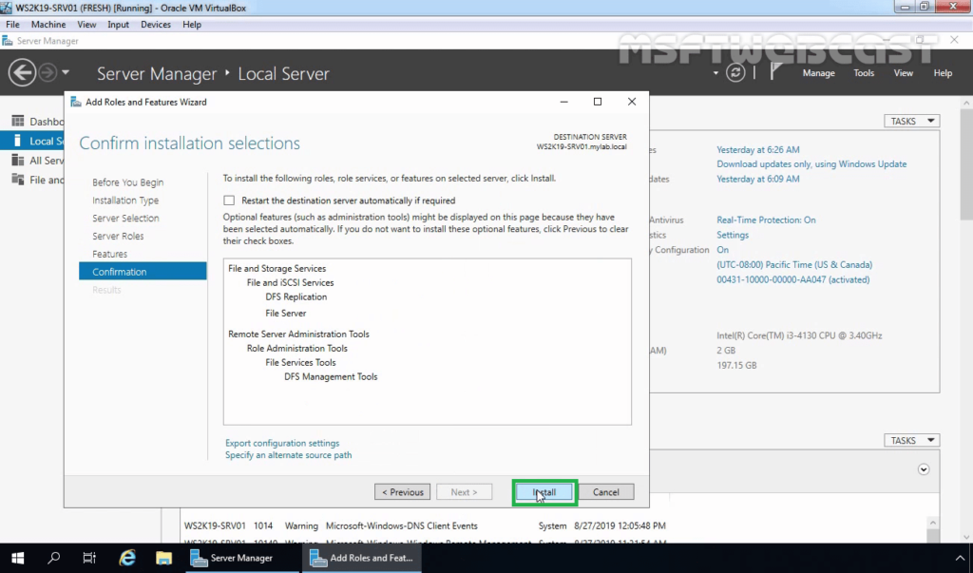The image size is (973, 573).
Task: Select File Server entry in the list
Action: coord(285,313)
